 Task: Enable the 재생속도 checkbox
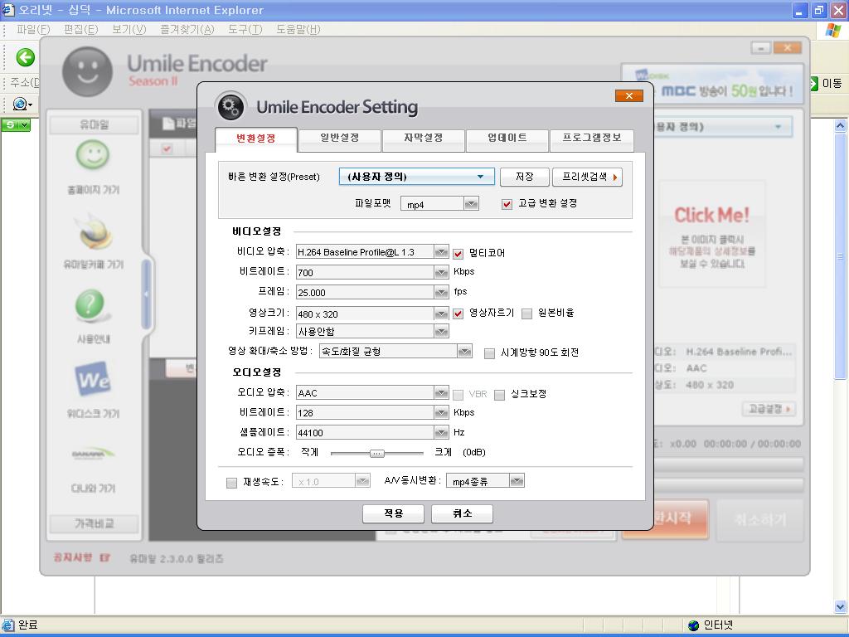pos(232,483)
